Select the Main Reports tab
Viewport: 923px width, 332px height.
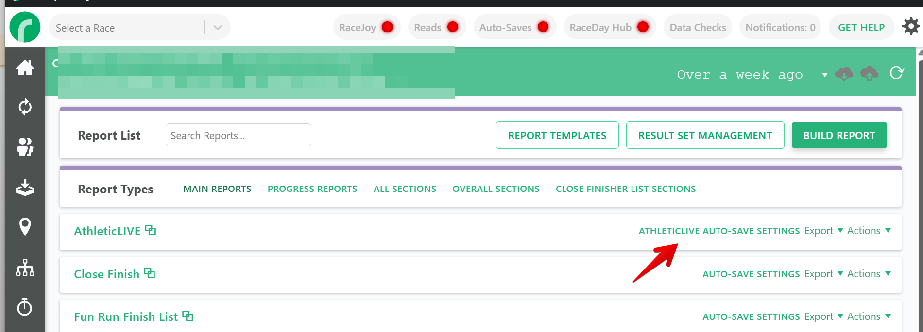[x=217, y=189]
